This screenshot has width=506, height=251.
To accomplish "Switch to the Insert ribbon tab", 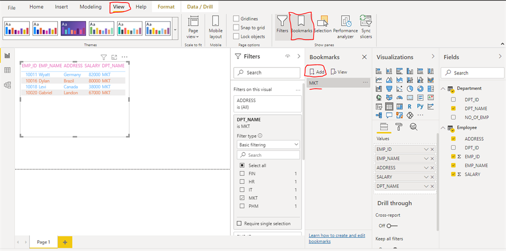I will tap(61, 7).
